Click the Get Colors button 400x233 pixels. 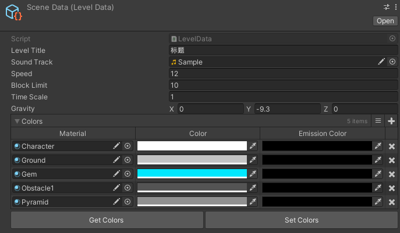coord(107,220)
